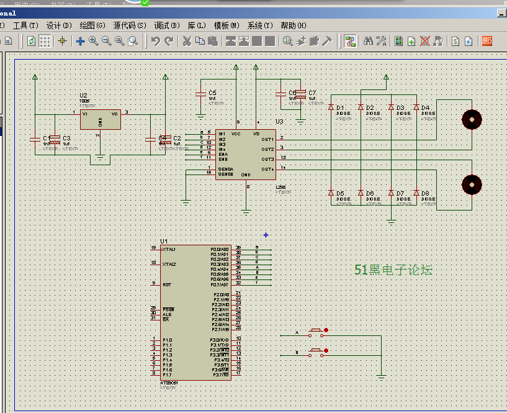Click the zoom in magnifier
The height and width of the screenshot is (413, 507).
tap(93, 41)
